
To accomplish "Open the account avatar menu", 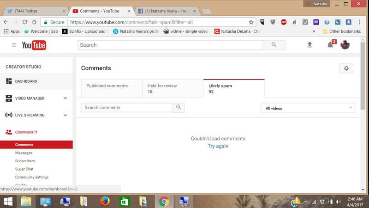I will pos(345,45).
